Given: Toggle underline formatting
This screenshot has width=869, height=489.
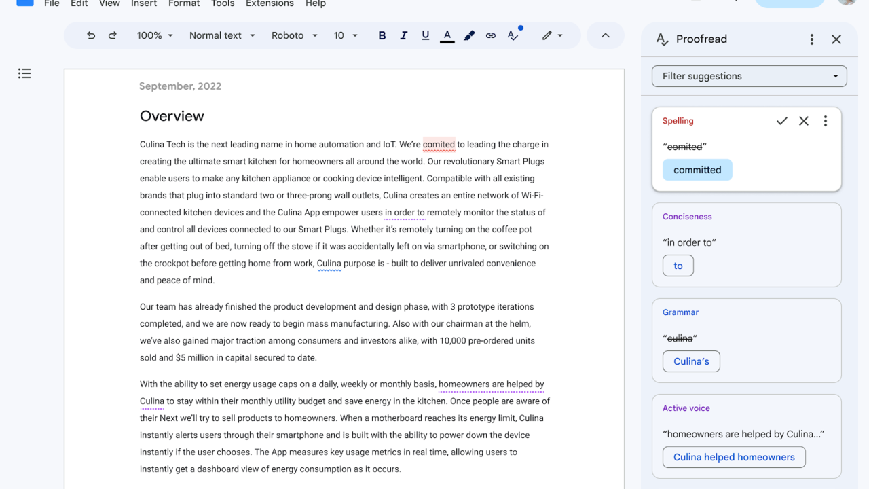Looking at the screenshot, I should pyautogui.click(x=426, y=35).
